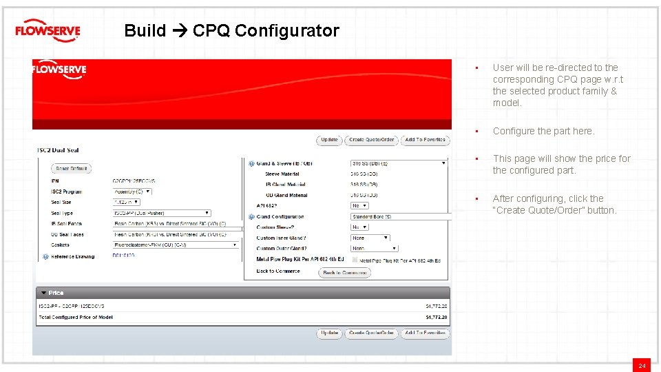Click the Back to Commerce button
This screenshot has width=661, height=372.
tap(344, 273)
